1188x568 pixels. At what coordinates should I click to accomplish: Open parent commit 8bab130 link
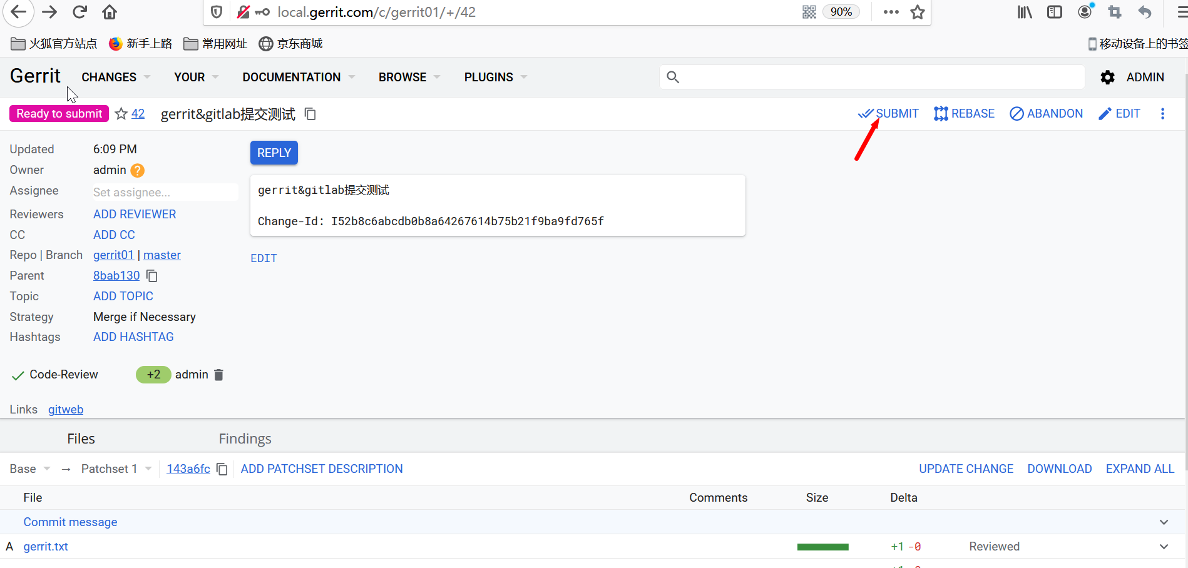click(x=116, y=275)
